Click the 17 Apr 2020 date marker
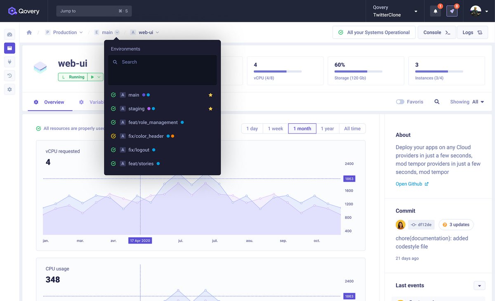This screenshot has width=495, height=301. 140,241
